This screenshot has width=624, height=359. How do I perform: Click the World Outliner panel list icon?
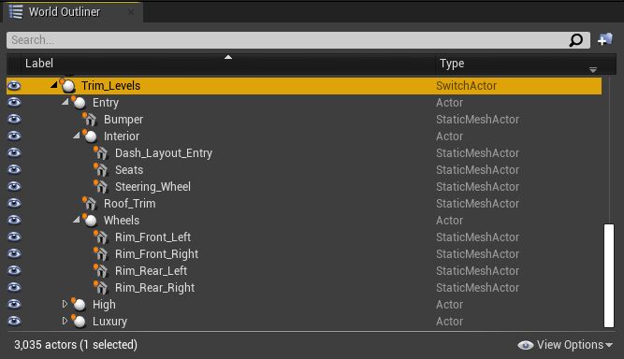[x=16, y=11]
